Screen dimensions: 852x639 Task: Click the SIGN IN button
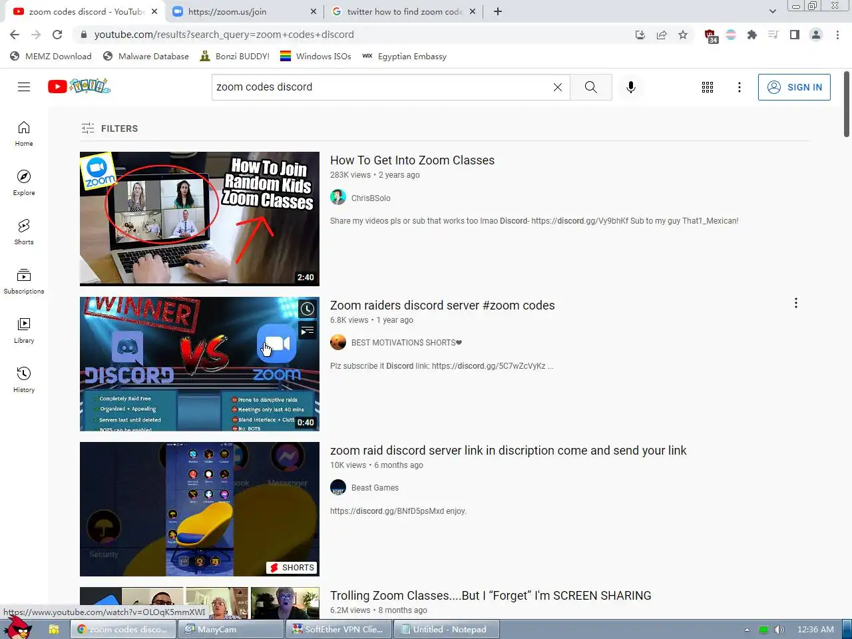[x=794, y=87]
